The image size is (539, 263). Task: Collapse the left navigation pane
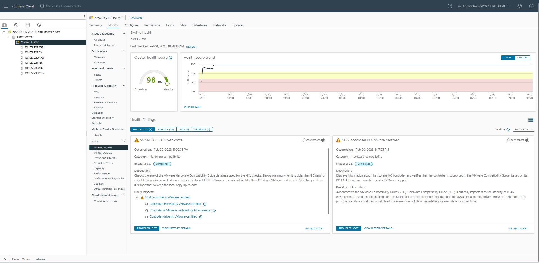84,16
